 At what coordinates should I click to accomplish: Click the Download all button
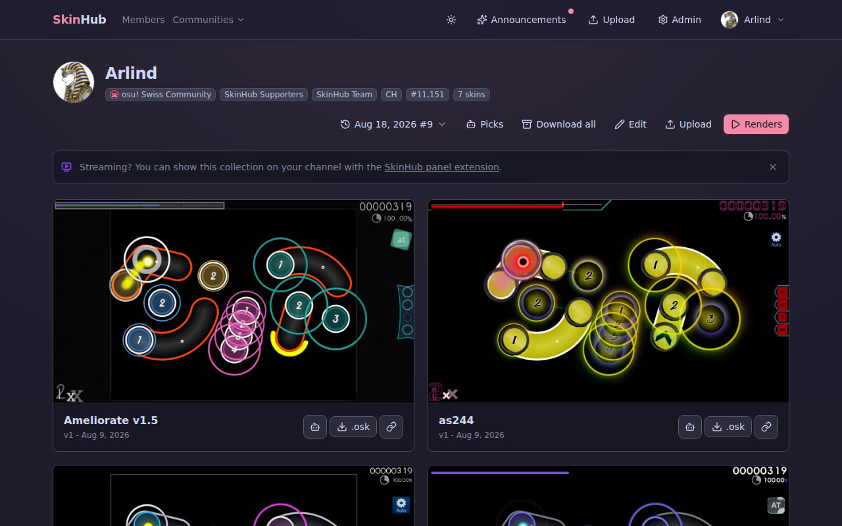click(559, 124)
